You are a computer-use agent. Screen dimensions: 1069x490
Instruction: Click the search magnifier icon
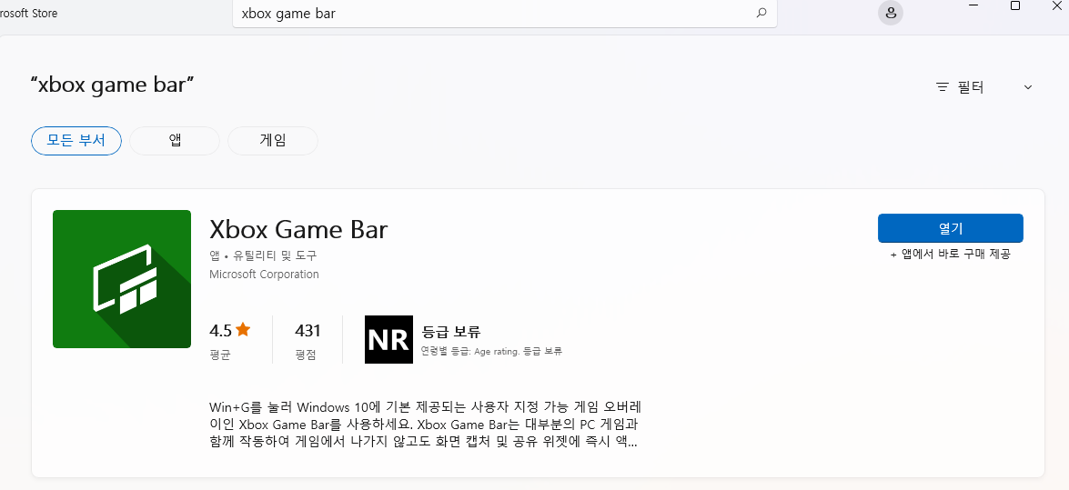tap(761, 13)
